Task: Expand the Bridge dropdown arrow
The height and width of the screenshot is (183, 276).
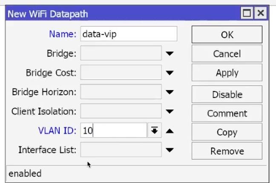Action: [x=170, y=53]
